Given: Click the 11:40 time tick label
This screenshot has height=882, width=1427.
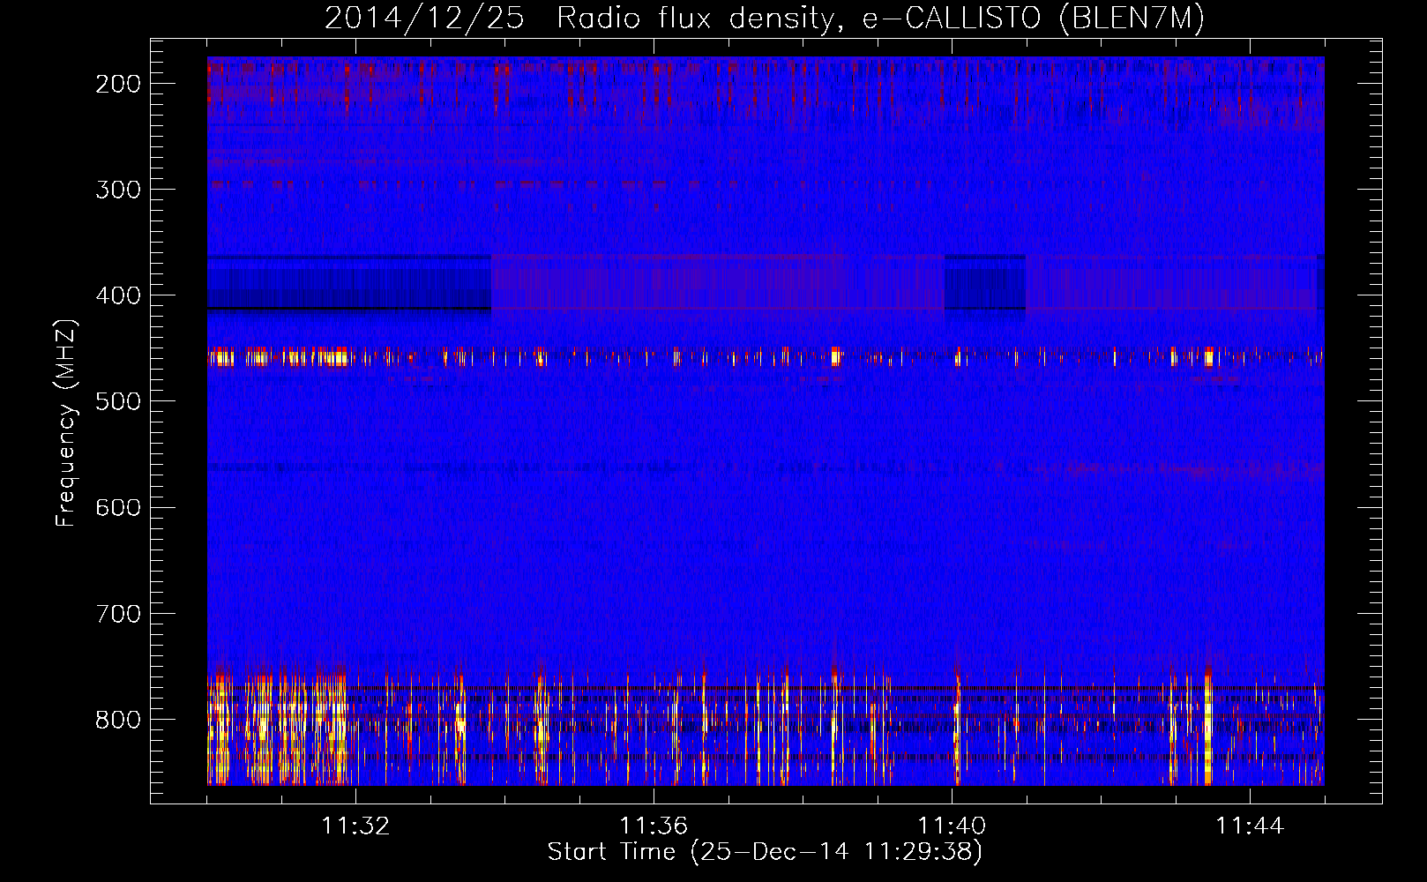Looking at the screenshot, I should point(952,826).
